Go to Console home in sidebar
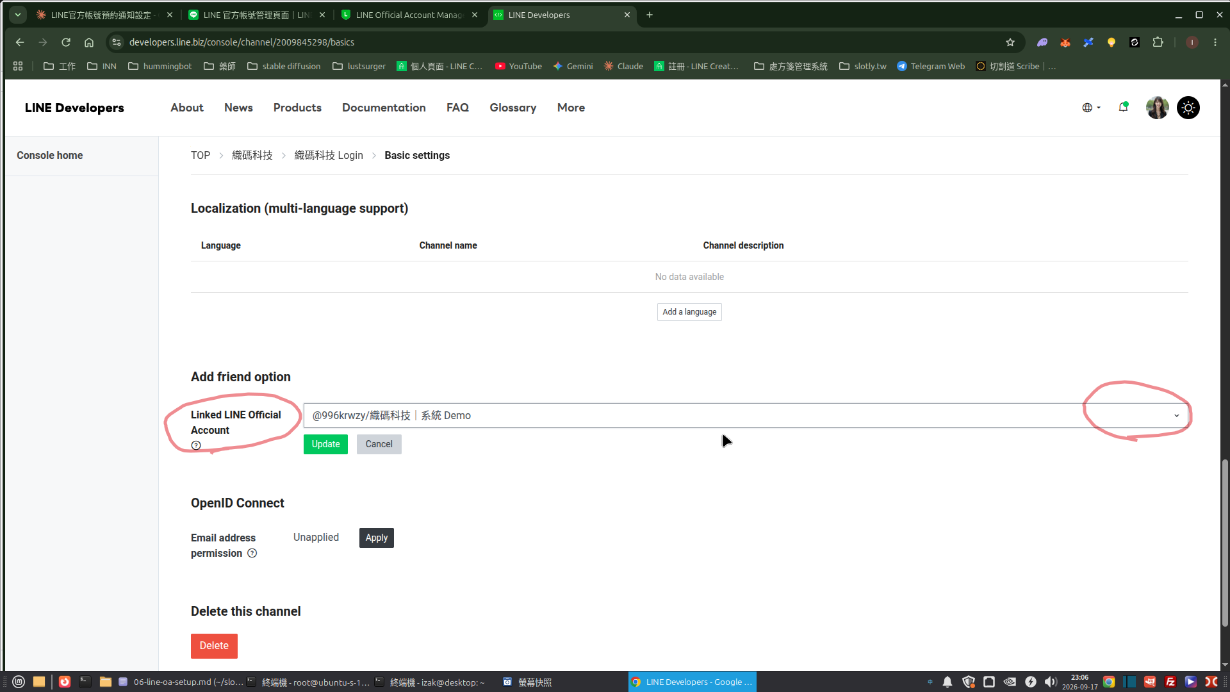 coord(49,156)
